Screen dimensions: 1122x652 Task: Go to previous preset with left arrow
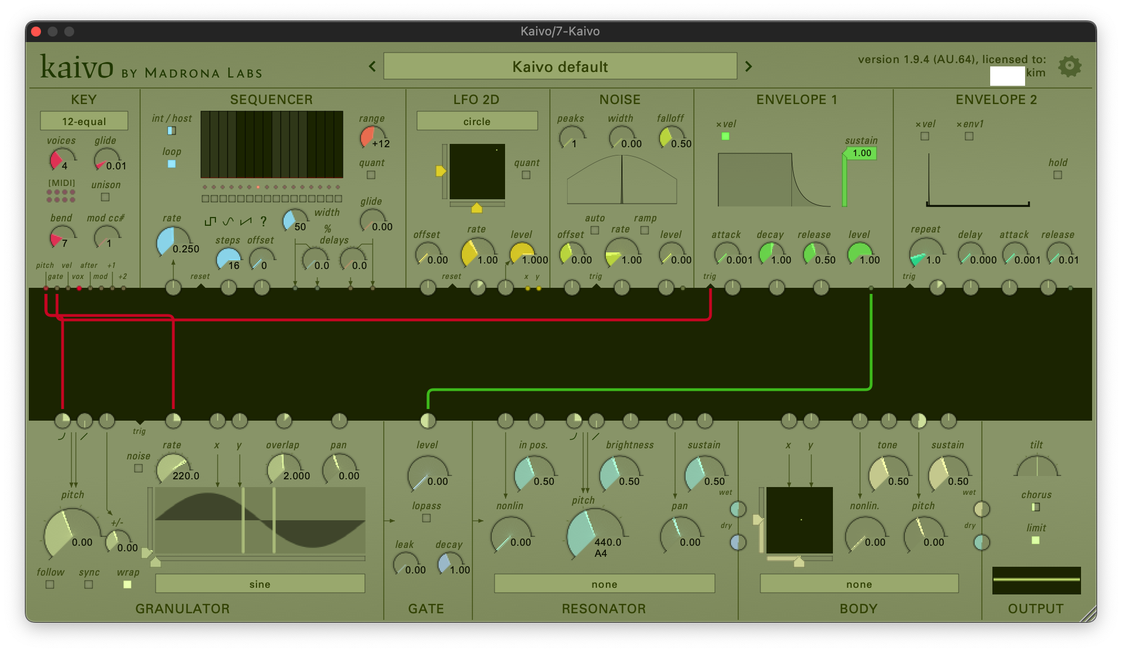pos(372,66)
